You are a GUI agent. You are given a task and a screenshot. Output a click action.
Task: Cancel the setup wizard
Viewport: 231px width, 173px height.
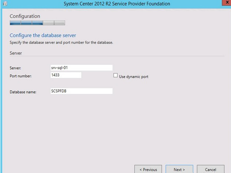pyautogui.click(x=211, y=169)
